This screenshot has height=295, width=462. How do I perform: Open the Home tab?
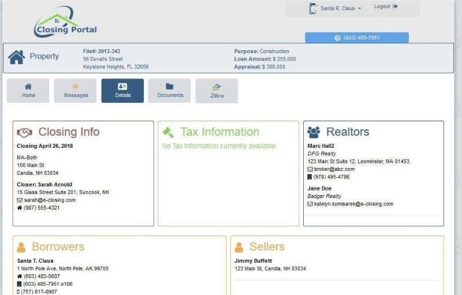[x=28, y=91]
